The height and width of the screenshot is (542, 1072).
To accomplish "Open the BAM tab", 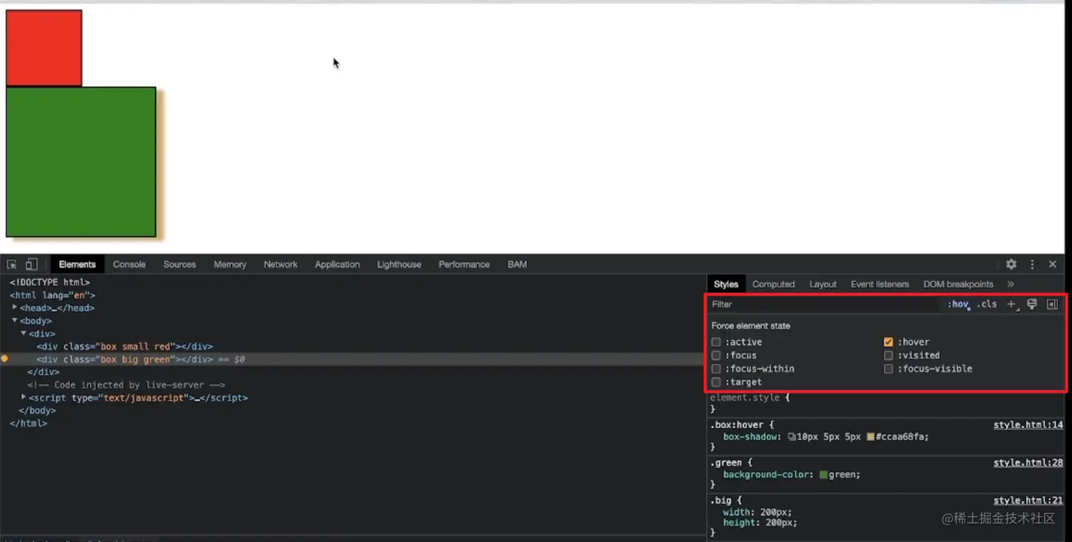I will [518, 264].
